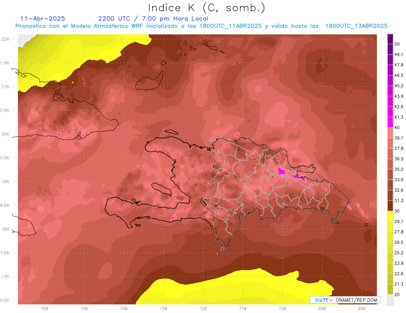Select the legend value '29.1'
406x313 pixels.
point(399,221)
